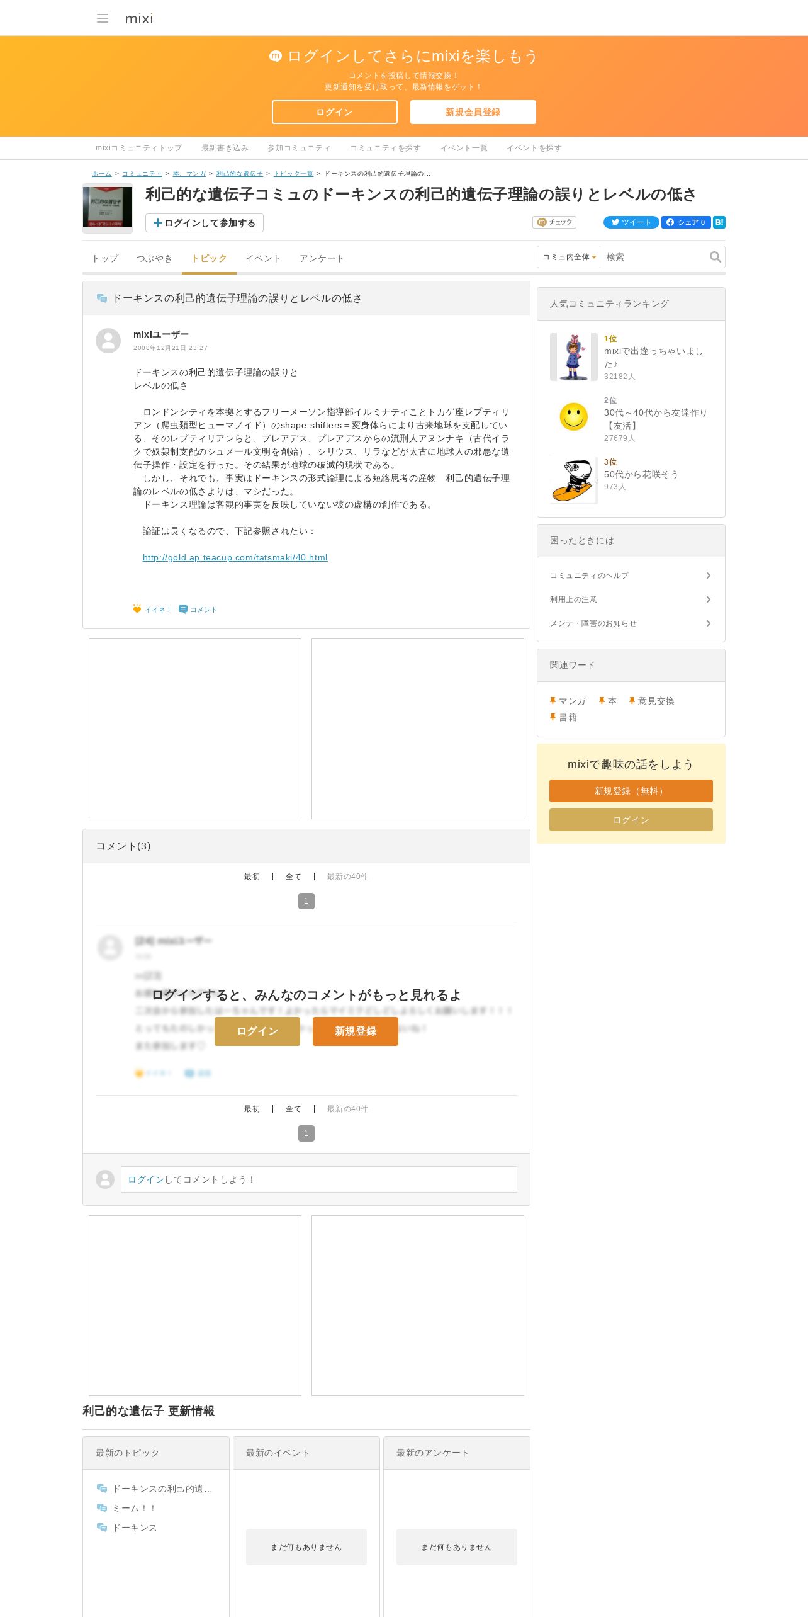Click the チェック mixi check button
The image size is (808, 1617).
tap(554, 222)
